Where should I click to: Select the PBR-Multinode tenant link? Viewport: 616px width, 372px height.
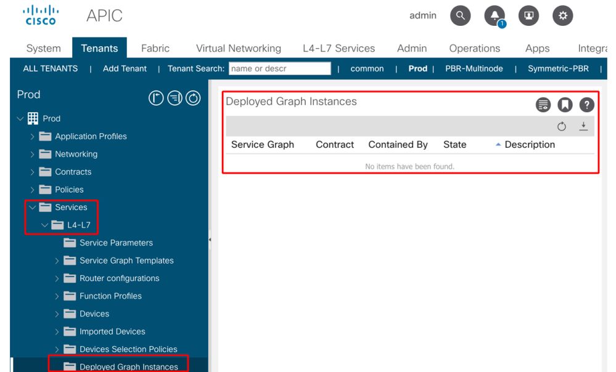pyautogui.click(x=474, y=68)
